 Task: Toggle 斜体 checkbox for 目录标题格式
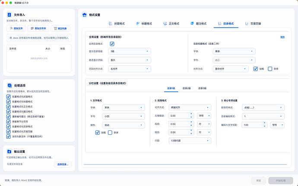click(x=270, y=69)
